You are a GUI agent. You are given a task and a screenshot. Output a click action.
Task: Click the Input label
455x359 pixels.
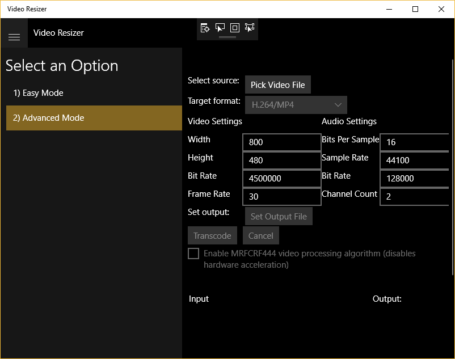(x=199, y=299)
